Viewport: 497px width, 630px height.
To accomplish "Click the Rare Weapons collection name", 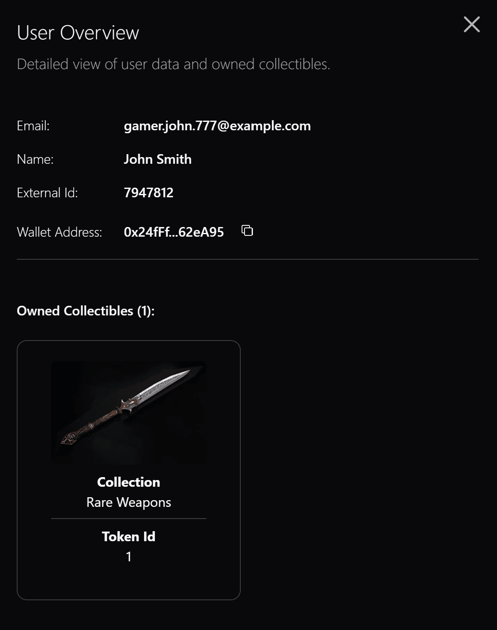I will [x=129, y=502].
